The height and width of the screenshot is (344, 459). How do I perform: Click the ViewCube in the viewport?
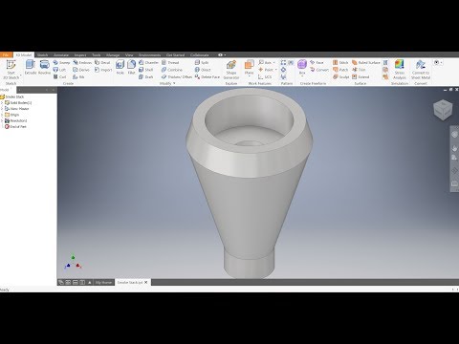tap(443, 110)
